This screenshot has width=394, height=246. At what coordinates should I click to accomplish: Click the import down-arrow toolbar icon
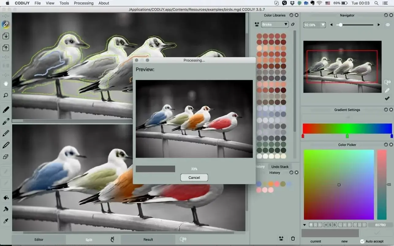click(6, 36)
